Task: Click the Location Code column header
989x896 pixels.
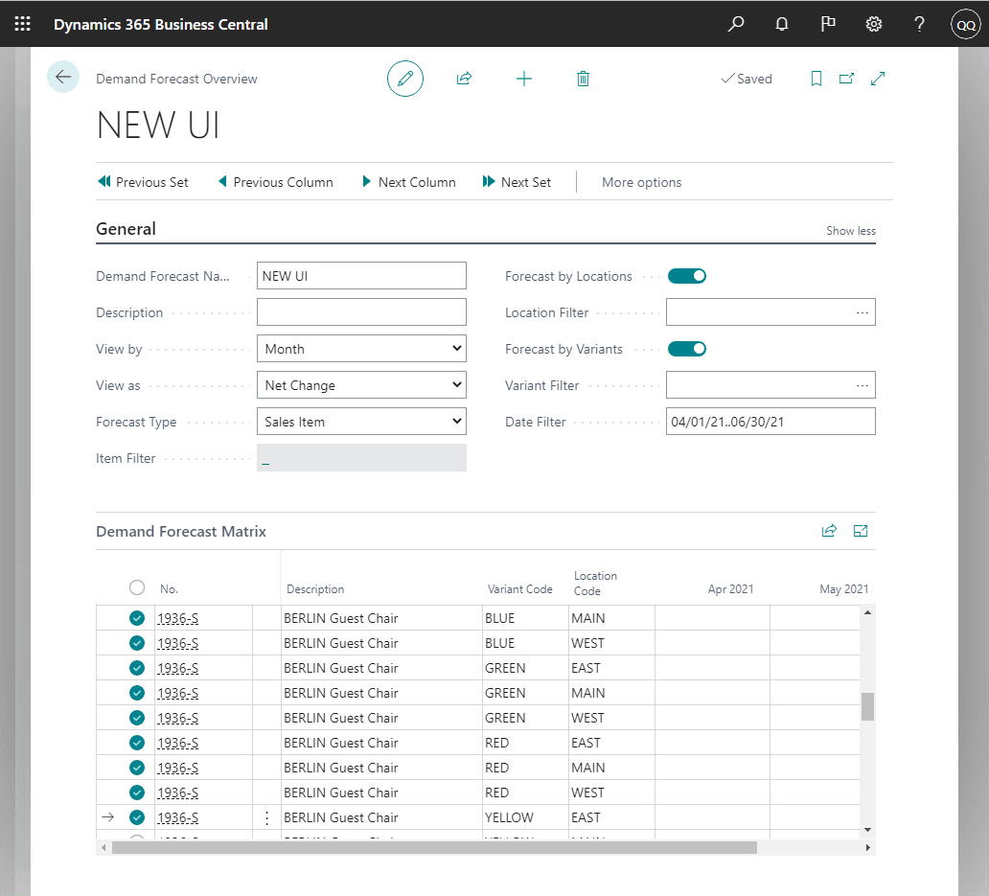Action: [x=595, y=584]
